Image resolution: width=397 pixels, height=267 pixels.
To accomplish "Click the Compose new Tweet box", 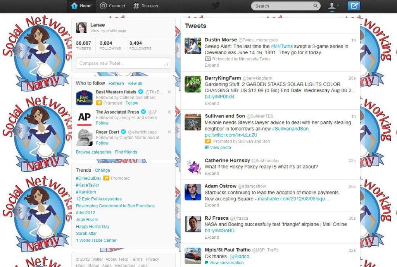I will (x=124, y=63).
